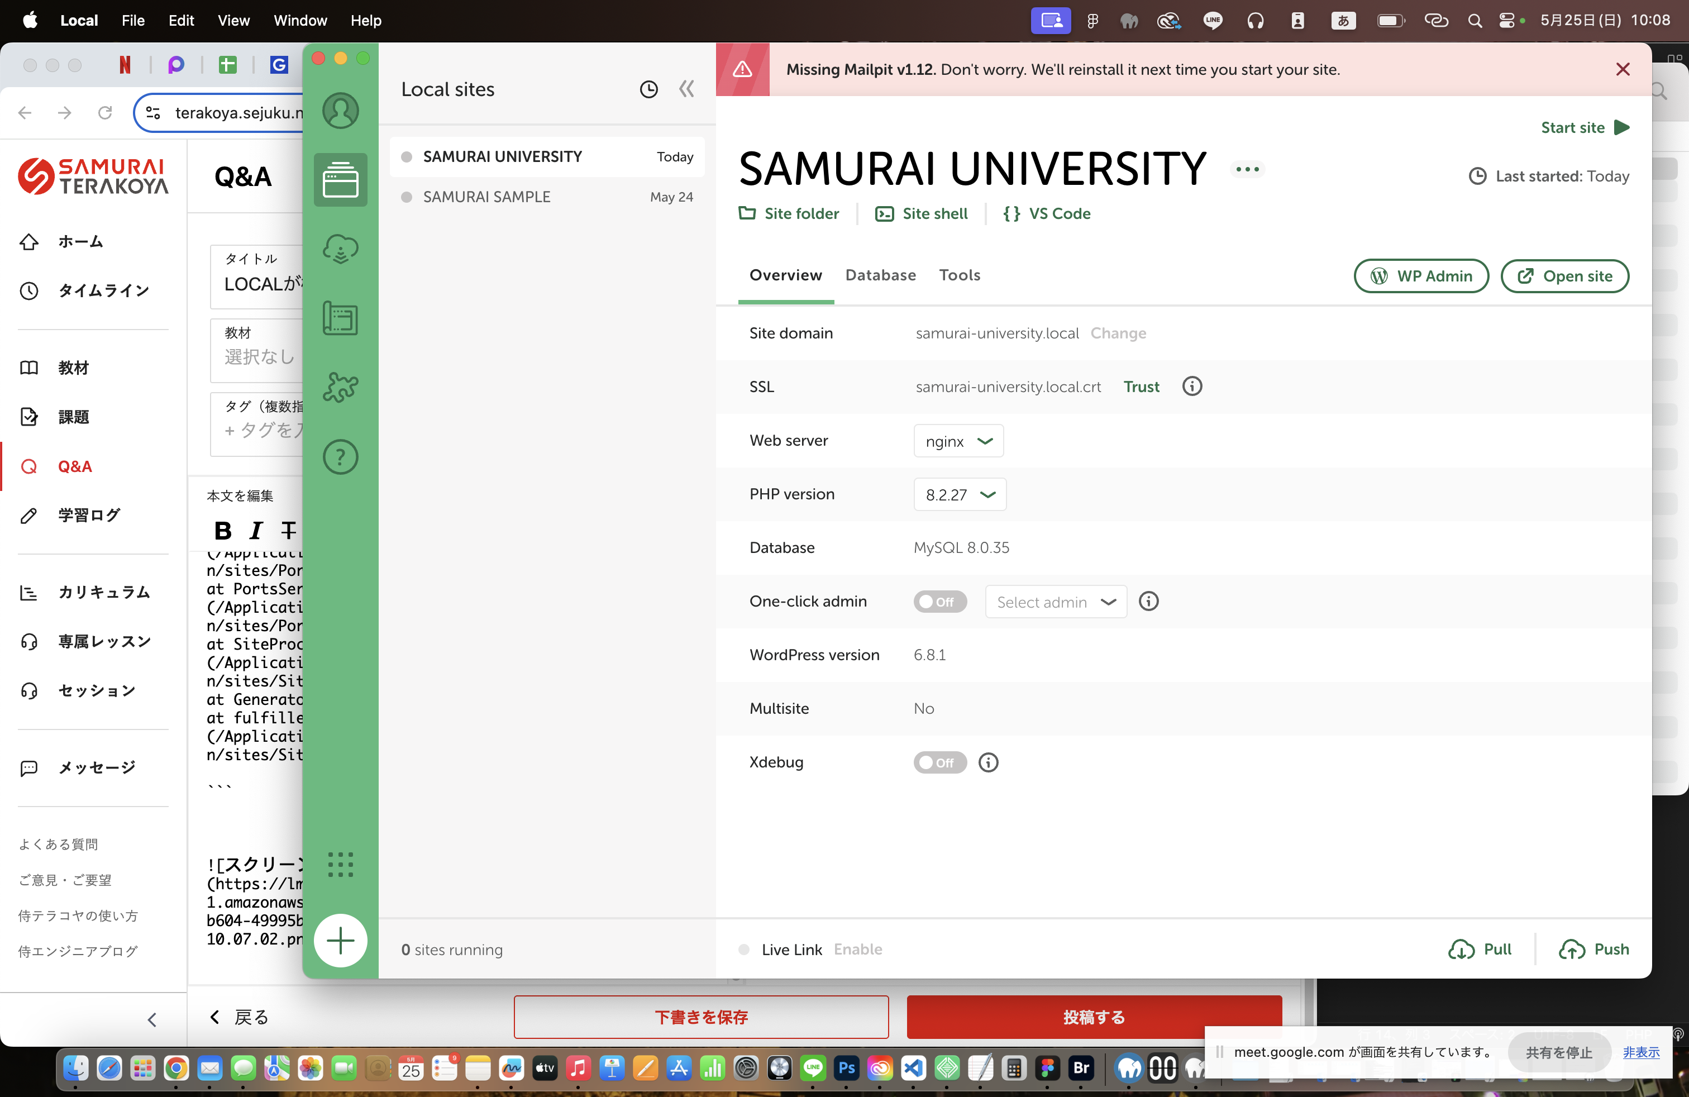Open the View menu

[x=233, y=21]
